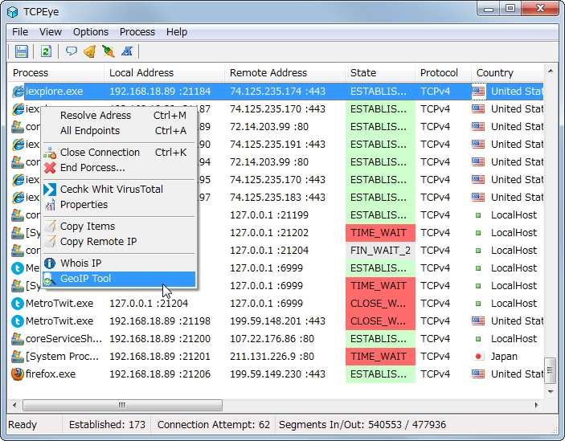Click the green plug toolbar icon
The height and width of the screenshot is (441, 565).
108,51
